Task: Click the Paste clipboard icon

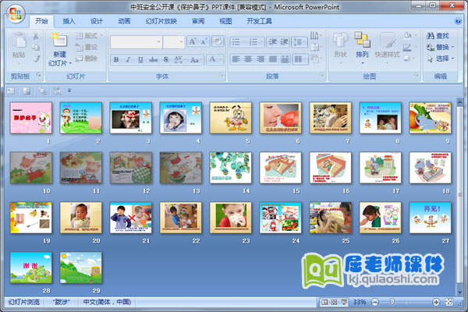Action: [19, 41]
